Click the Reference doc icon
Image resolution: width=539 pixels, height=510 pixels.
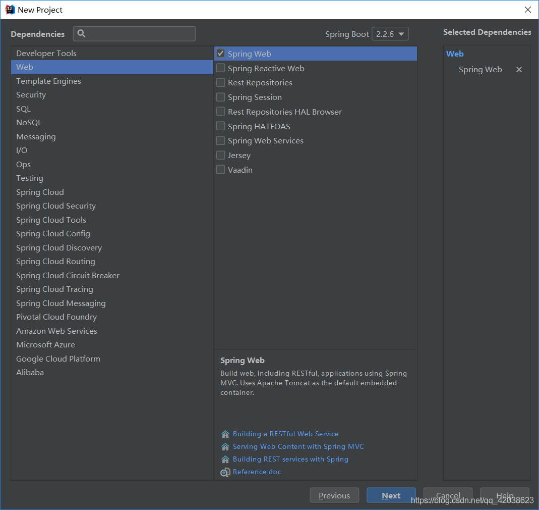click(x=225, y=472)
